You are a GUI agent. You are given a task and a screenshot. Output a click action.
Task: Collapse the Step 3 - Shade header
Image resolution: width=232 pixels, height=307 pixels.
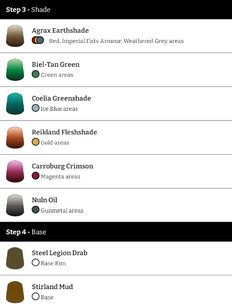click(116, 10)
